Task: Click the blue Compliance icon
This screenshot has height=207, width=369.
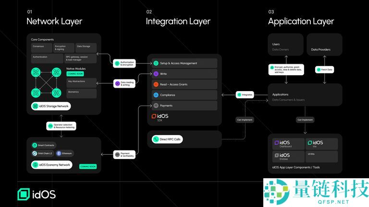Action: [x=156, y=95]
